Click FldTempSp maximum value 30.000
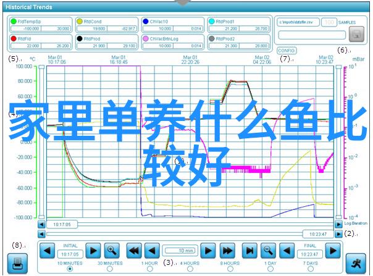Image resolution: width=373 pixels, height=276 pixels. [x=56, y=28]
